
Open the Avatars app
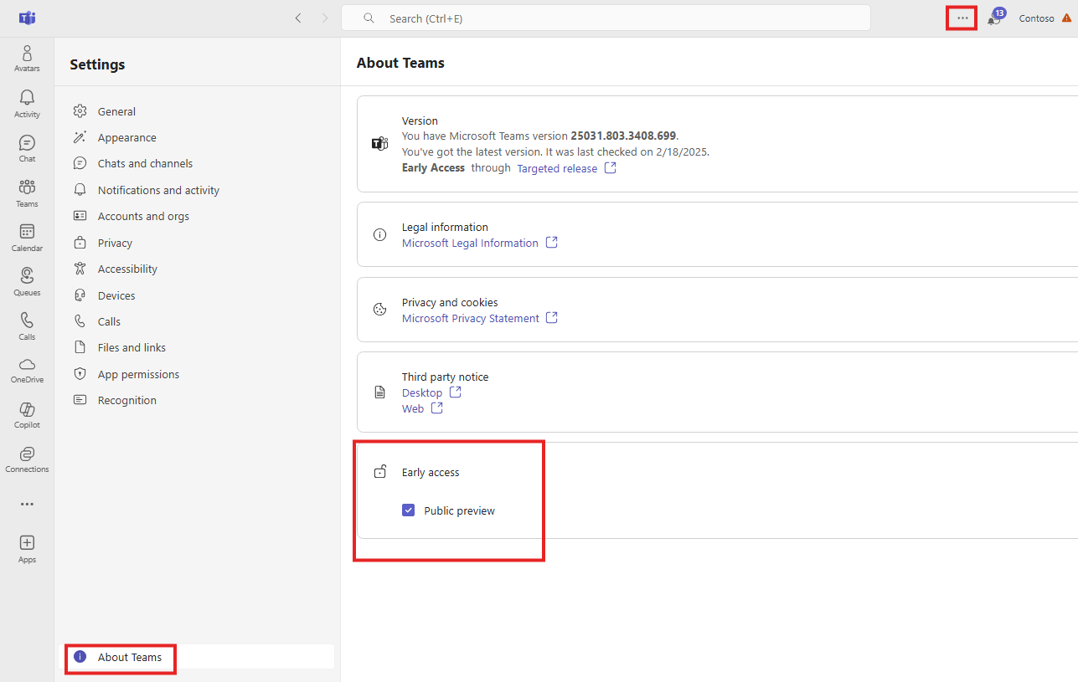point(26,57)
